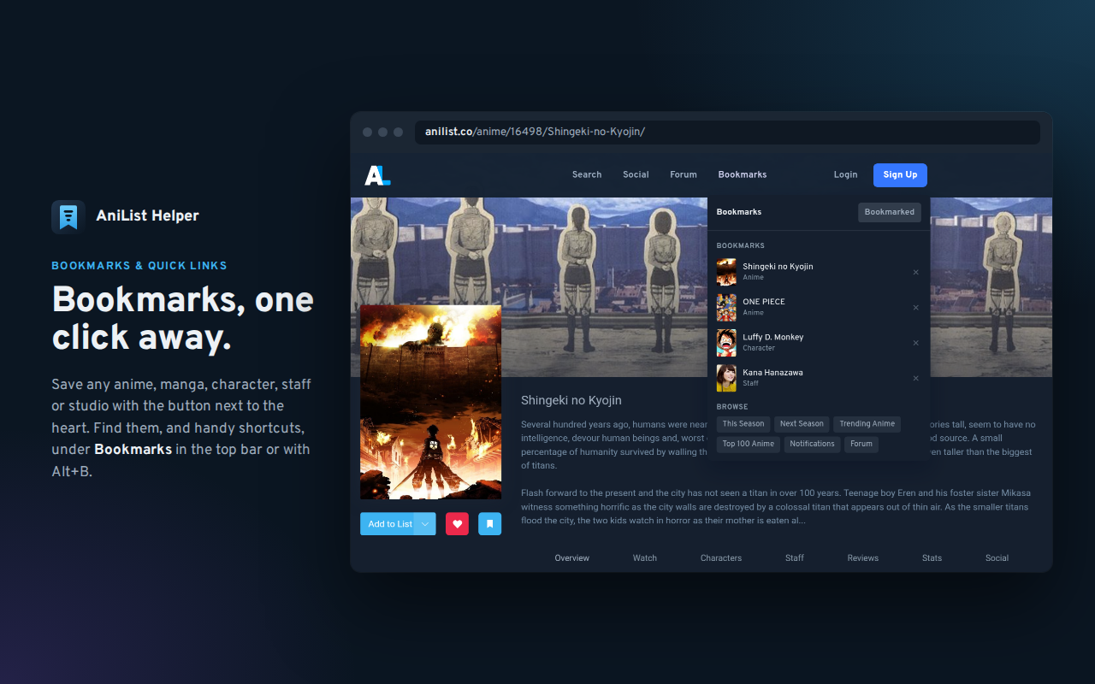
Task: Click the This Season quick link
Action: pos(743,424)
